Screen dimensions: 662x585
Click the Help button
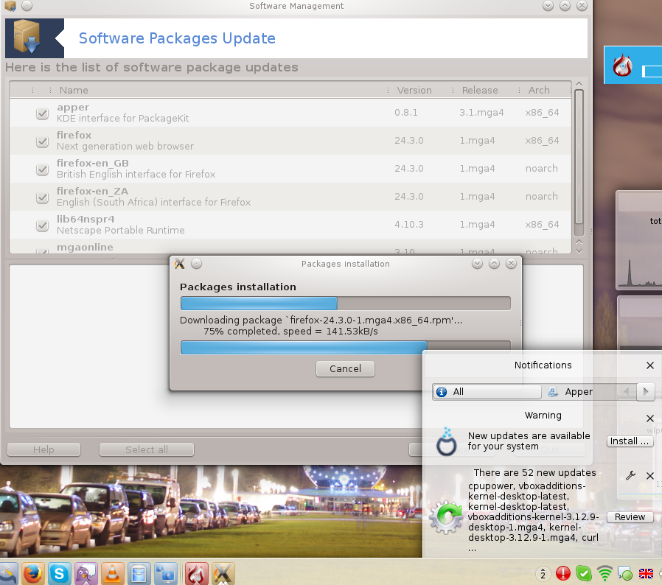tap(43, 450)
